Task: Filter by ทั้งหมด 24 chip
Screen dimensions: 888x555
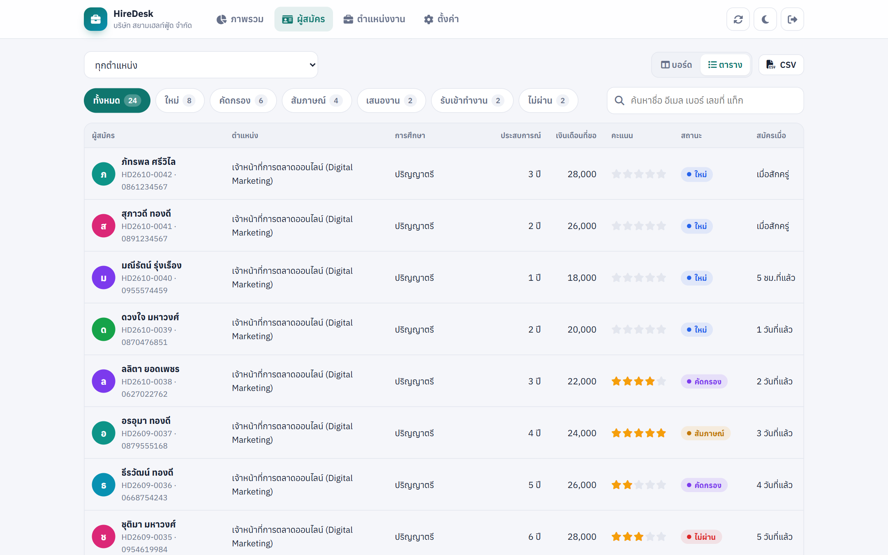Action: pyautogui.click(x=117, y=101)
